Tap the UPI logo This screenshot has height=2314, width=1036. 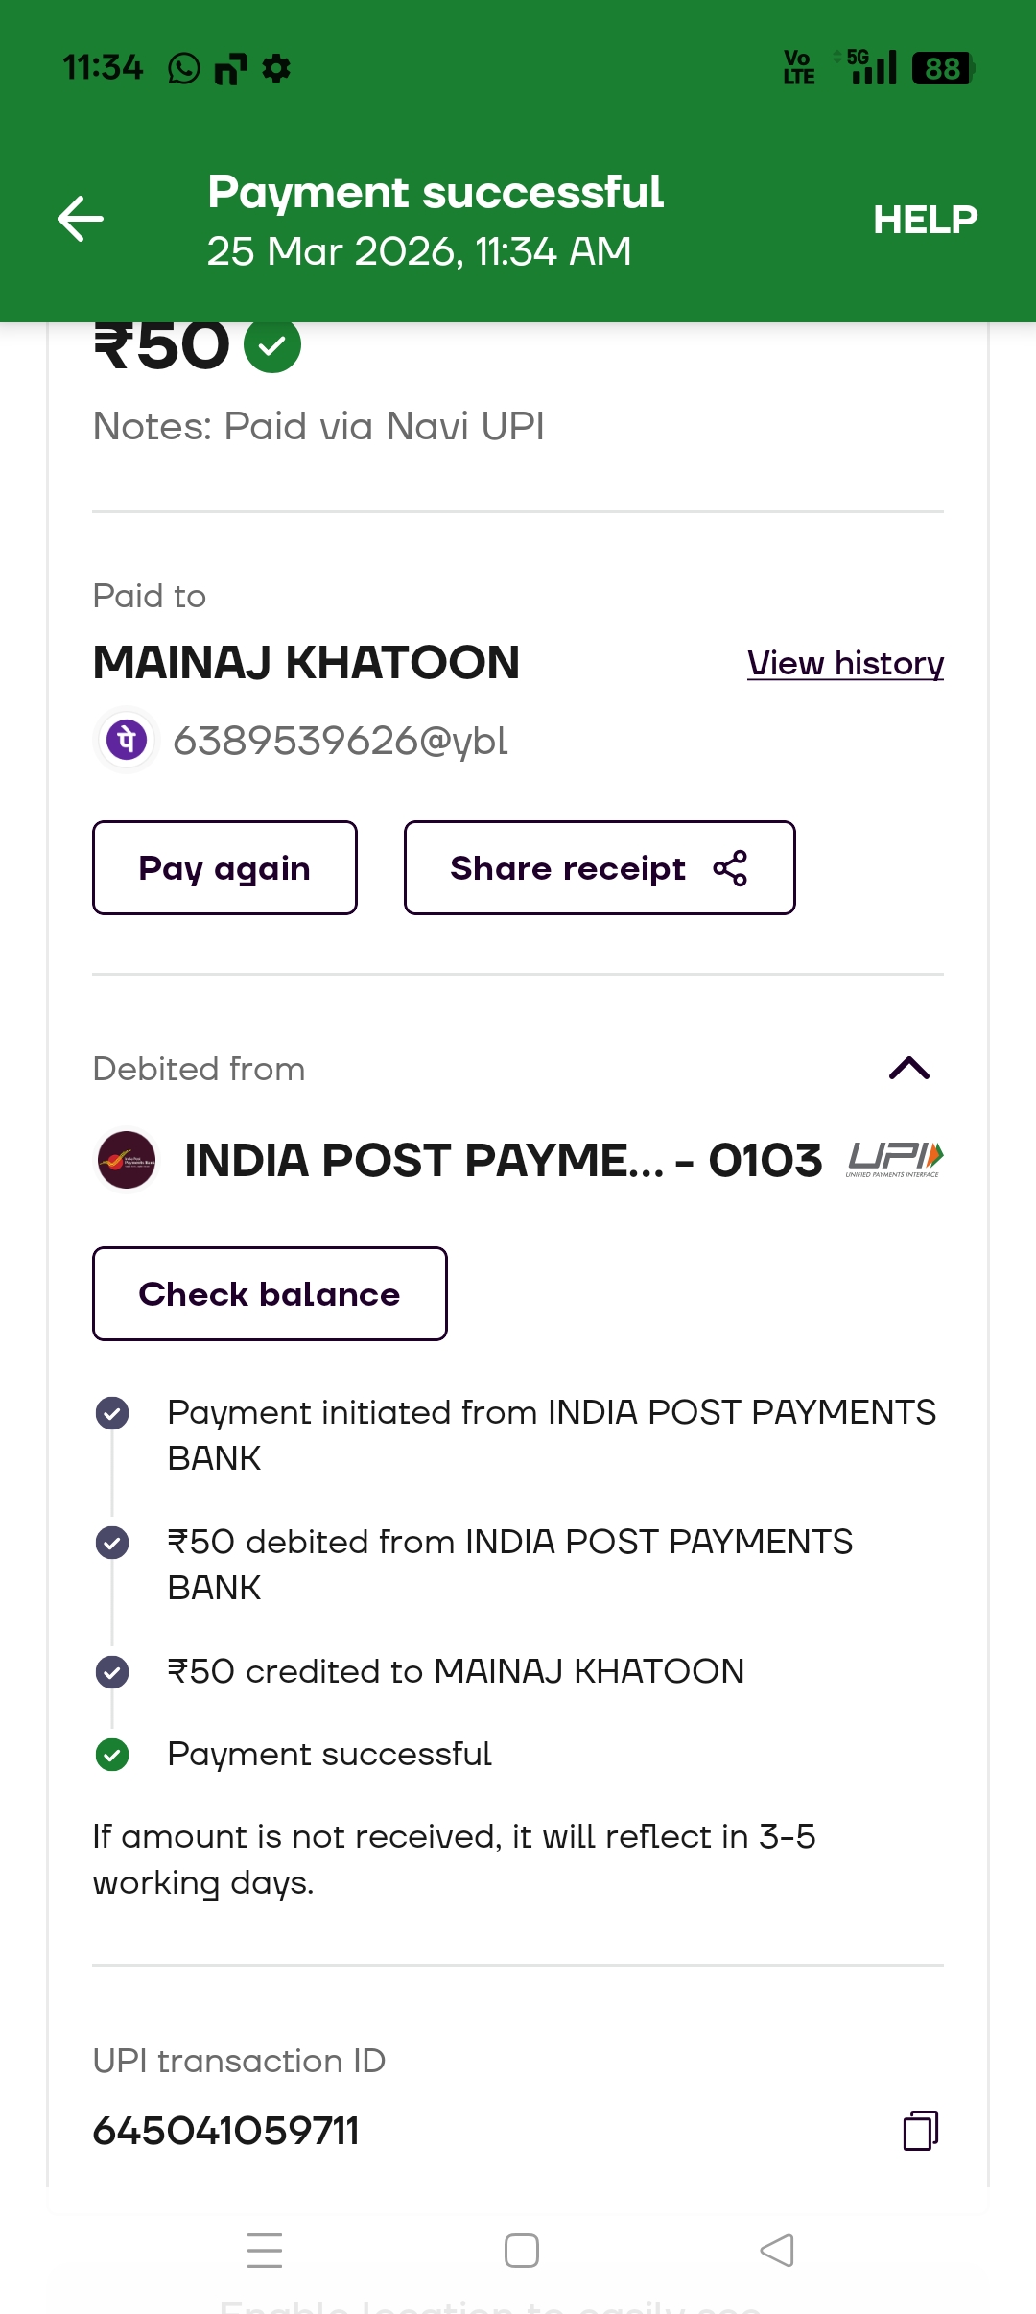(894, 1159)
